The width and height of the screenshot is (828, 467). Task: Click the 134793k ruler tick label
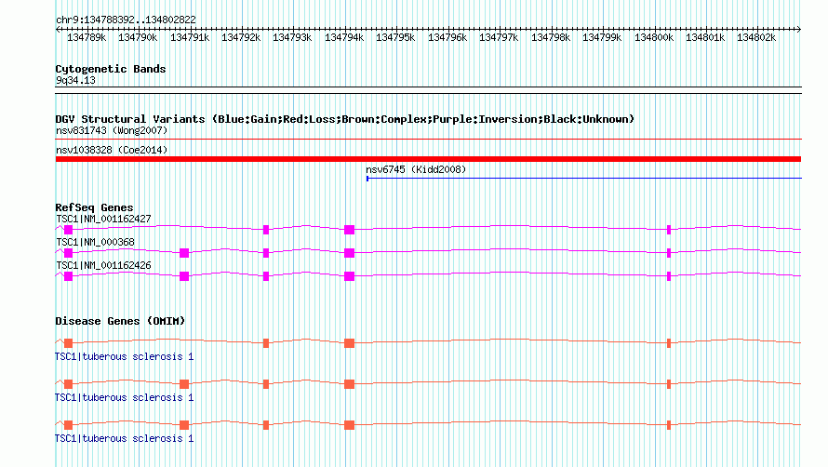click(292, 37)
